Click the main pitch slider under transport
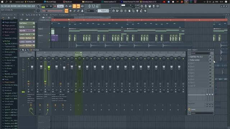The height and width of the screenshot is (129, 230). (52, 11)
